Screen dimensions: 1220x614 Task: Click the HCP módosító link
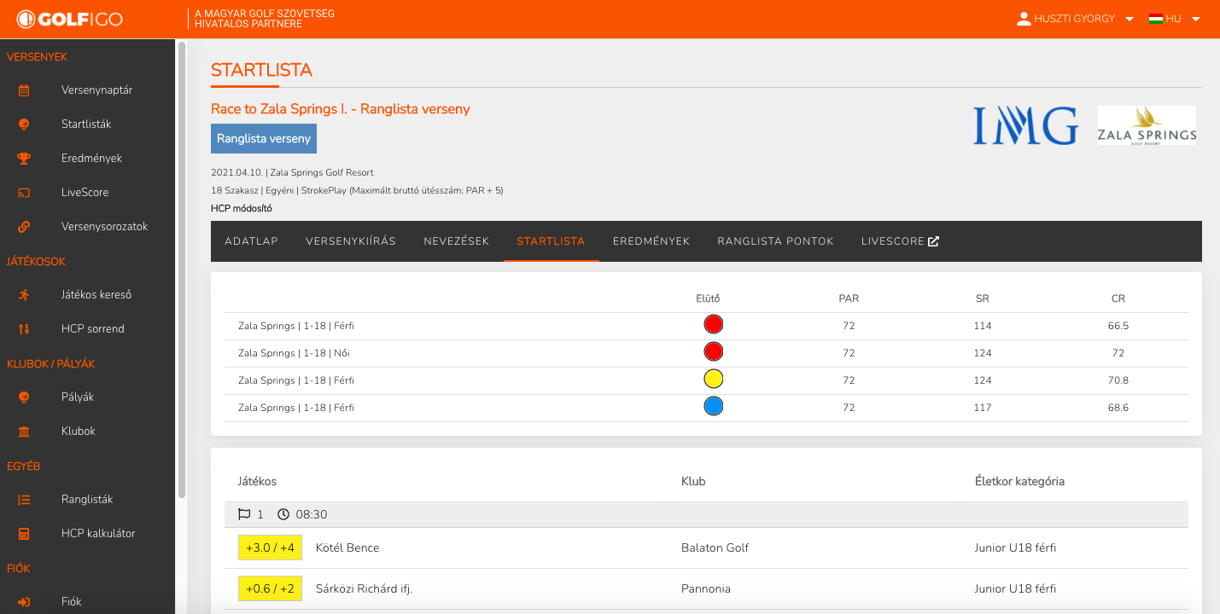(x=242, y=208)
